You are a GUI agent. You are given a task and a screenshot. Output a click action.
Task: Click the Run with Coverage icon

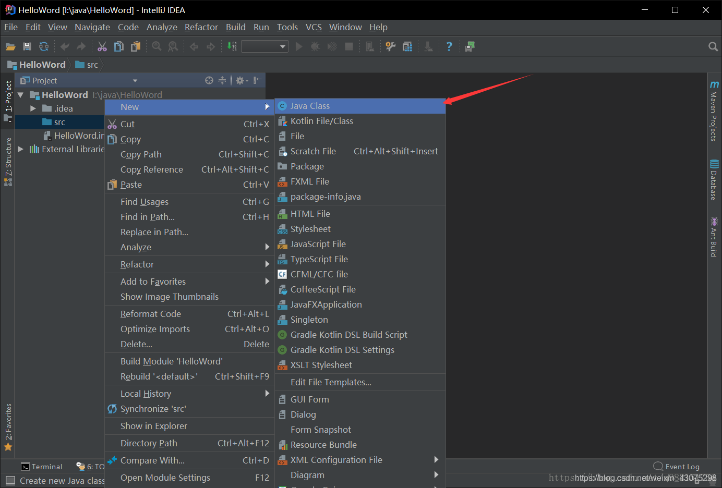332,46
